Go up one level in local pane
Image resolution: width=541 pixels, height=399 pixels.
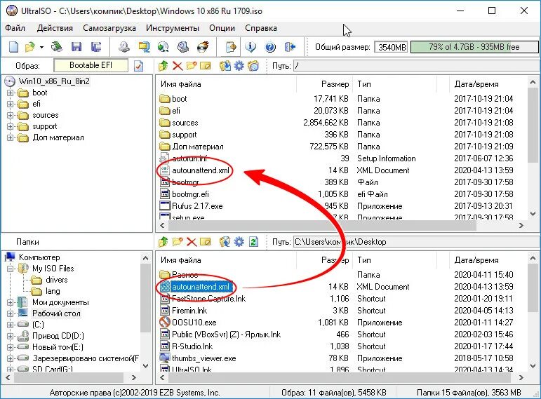163,242
